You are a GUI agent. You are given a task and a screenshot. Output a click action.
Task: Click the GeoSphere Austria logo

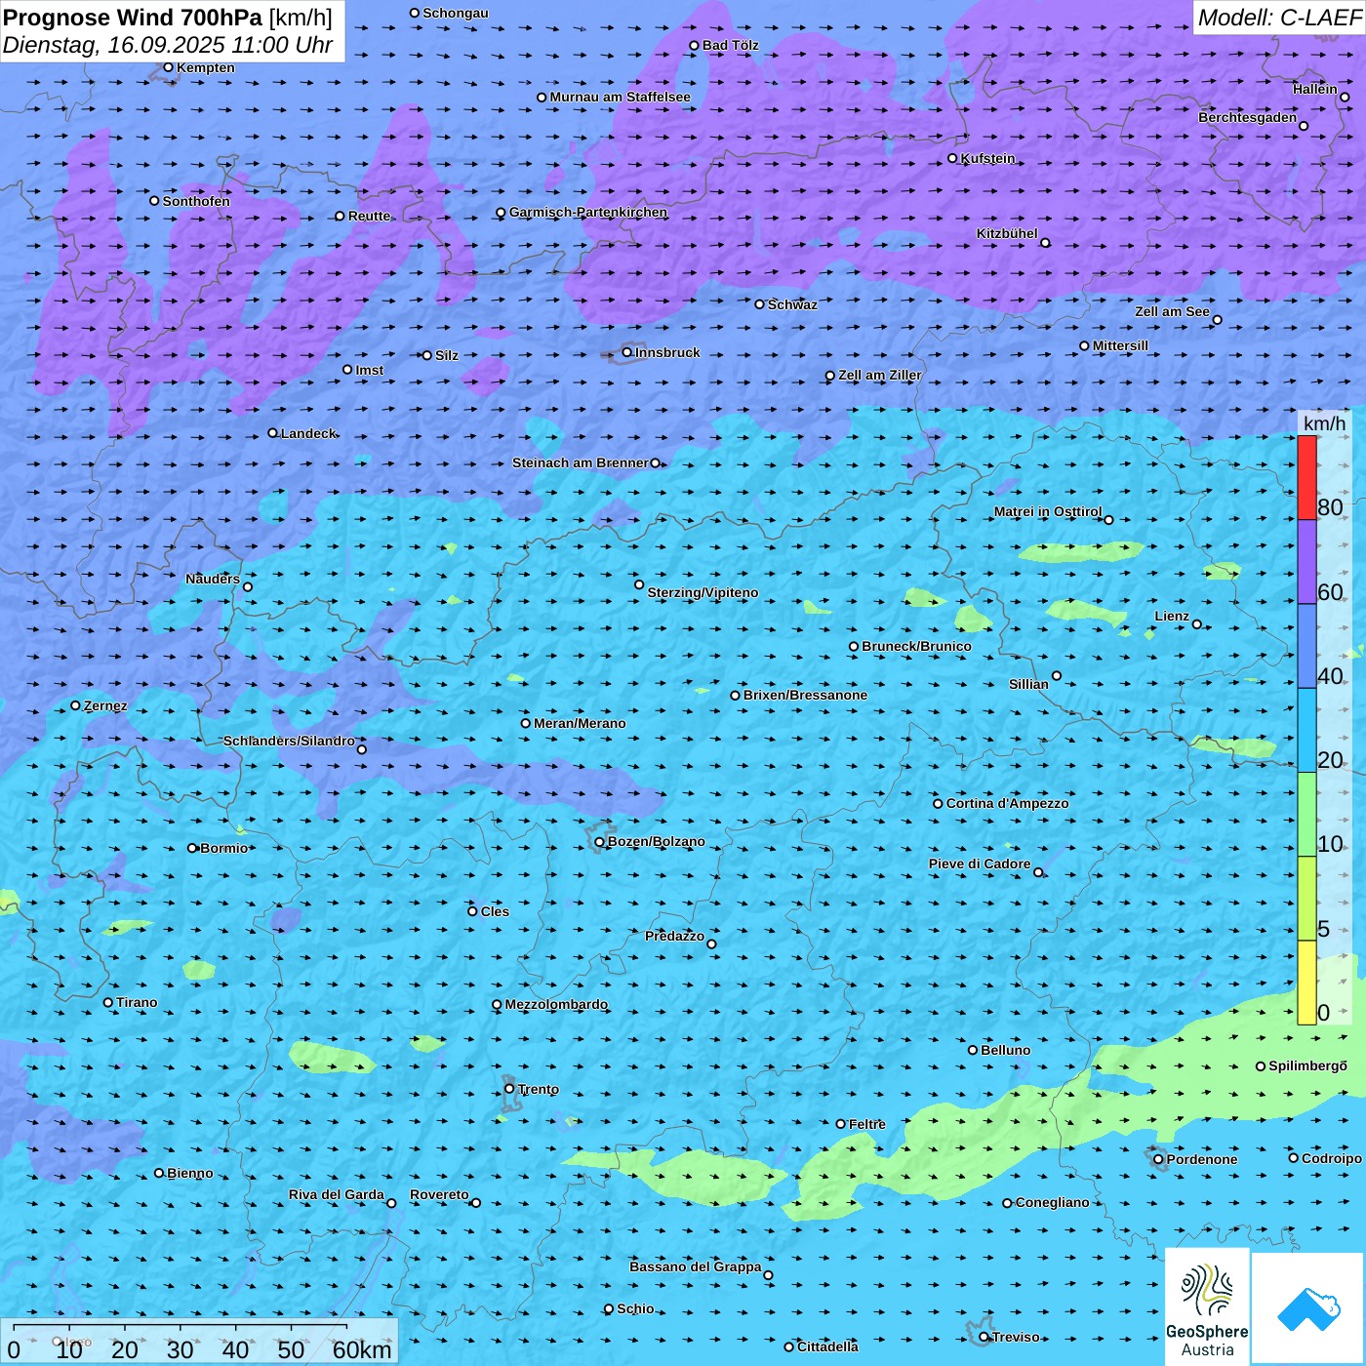click(1207, 1306)
